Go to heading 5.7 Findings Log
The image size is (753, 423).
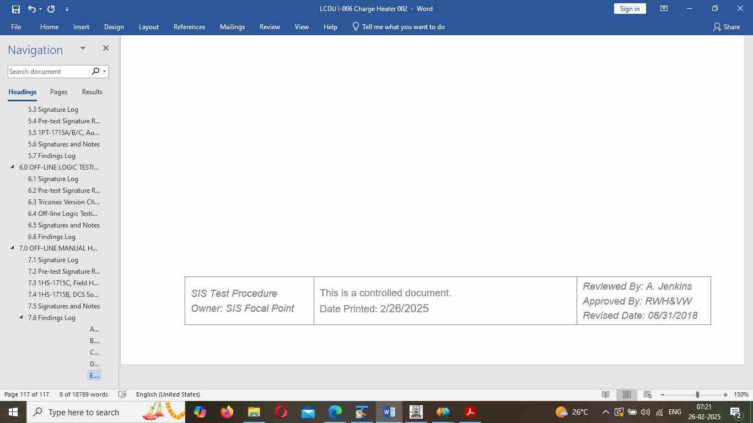(x=52, y=156)
